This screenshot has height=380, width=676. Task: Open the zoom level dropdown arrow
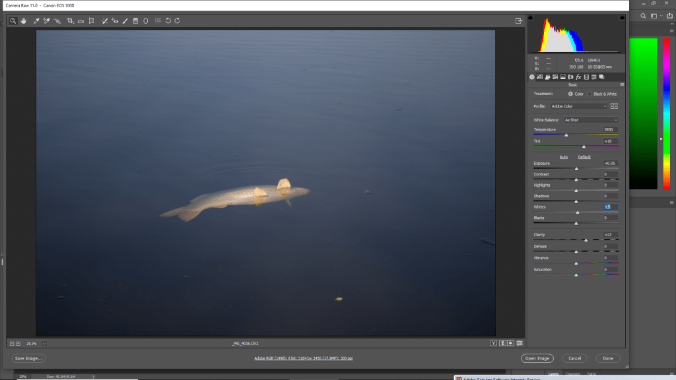pyautogui.click(x=44, y=343)
